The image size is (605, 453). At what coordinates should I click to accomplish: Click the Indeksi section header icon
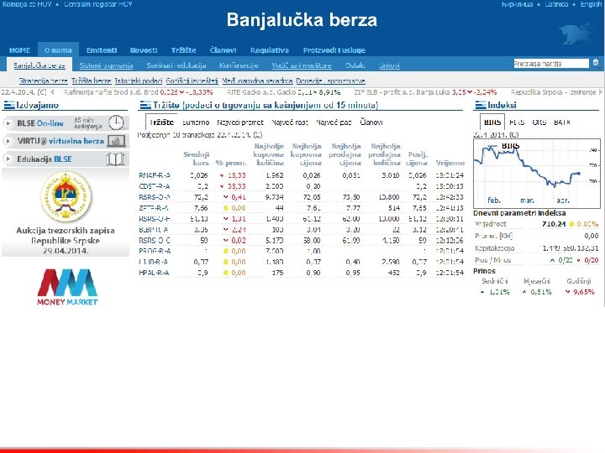click(481, 105)
